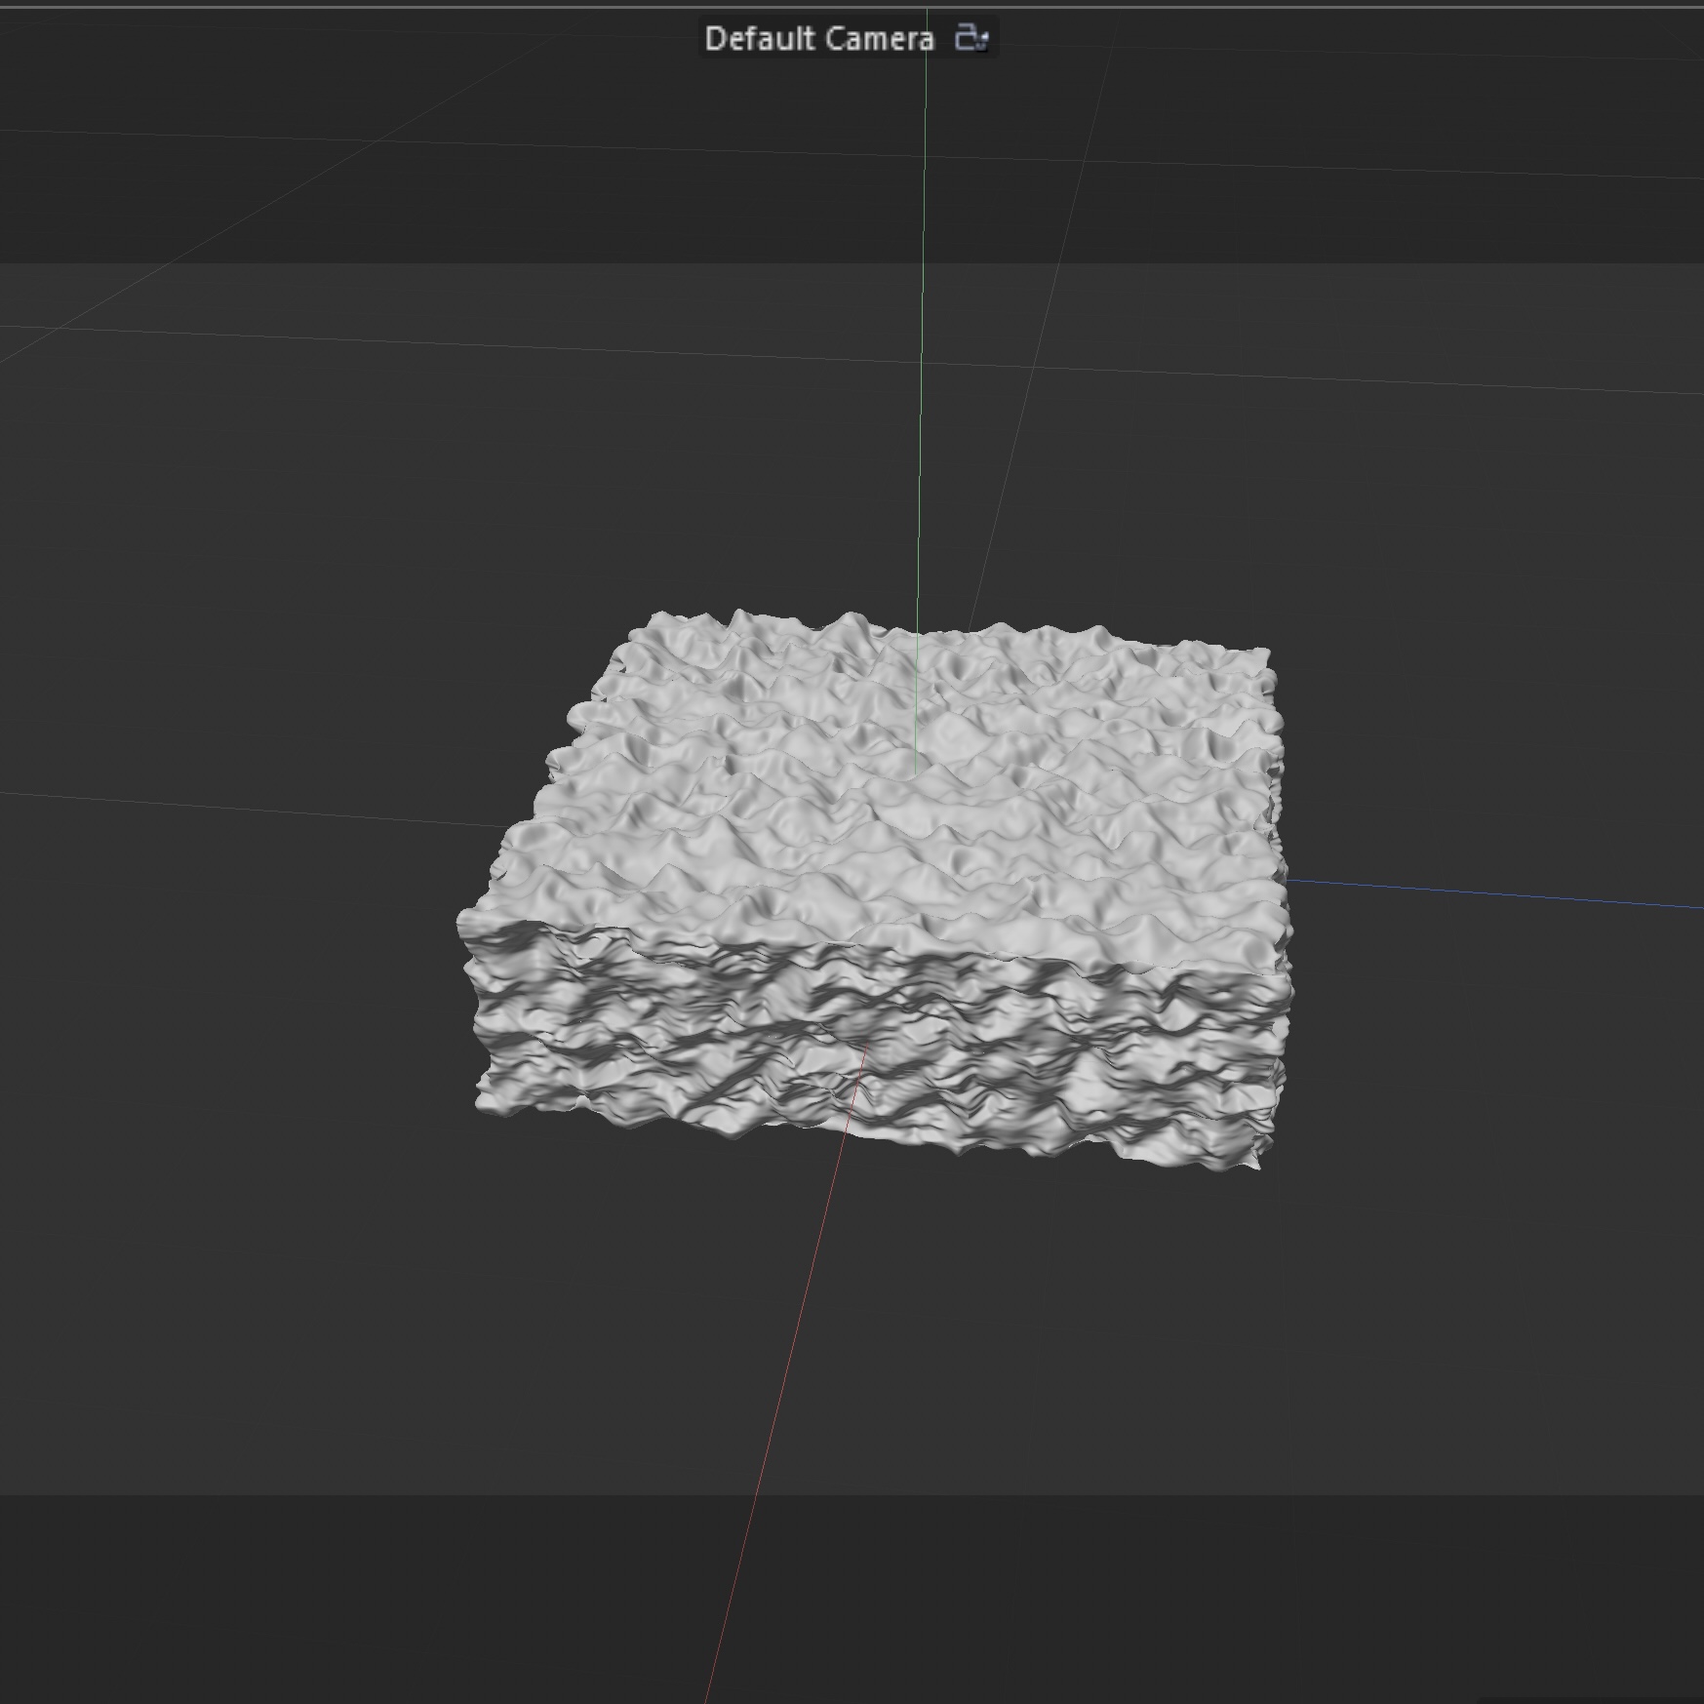1704x1704 pixels.
Task: Click the gray grid line left of the mesh
Action: pyautogui.click(x=244, y=807)
